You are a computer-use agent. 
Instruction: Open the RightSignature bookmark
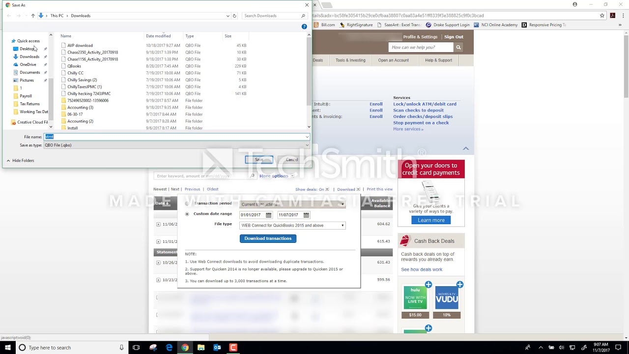pos(361,24)
